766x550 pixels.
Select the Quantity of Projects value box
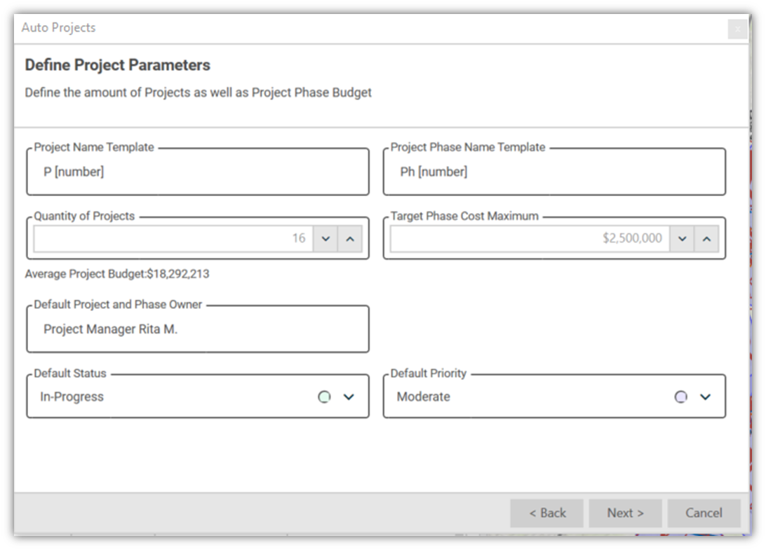click(173, 238)
